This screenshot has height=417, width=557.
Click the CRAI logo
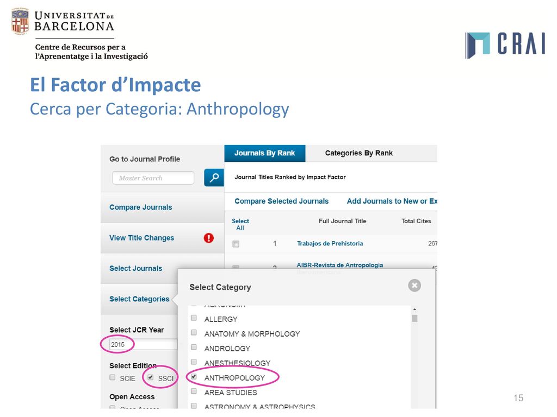tap(505, 45)
